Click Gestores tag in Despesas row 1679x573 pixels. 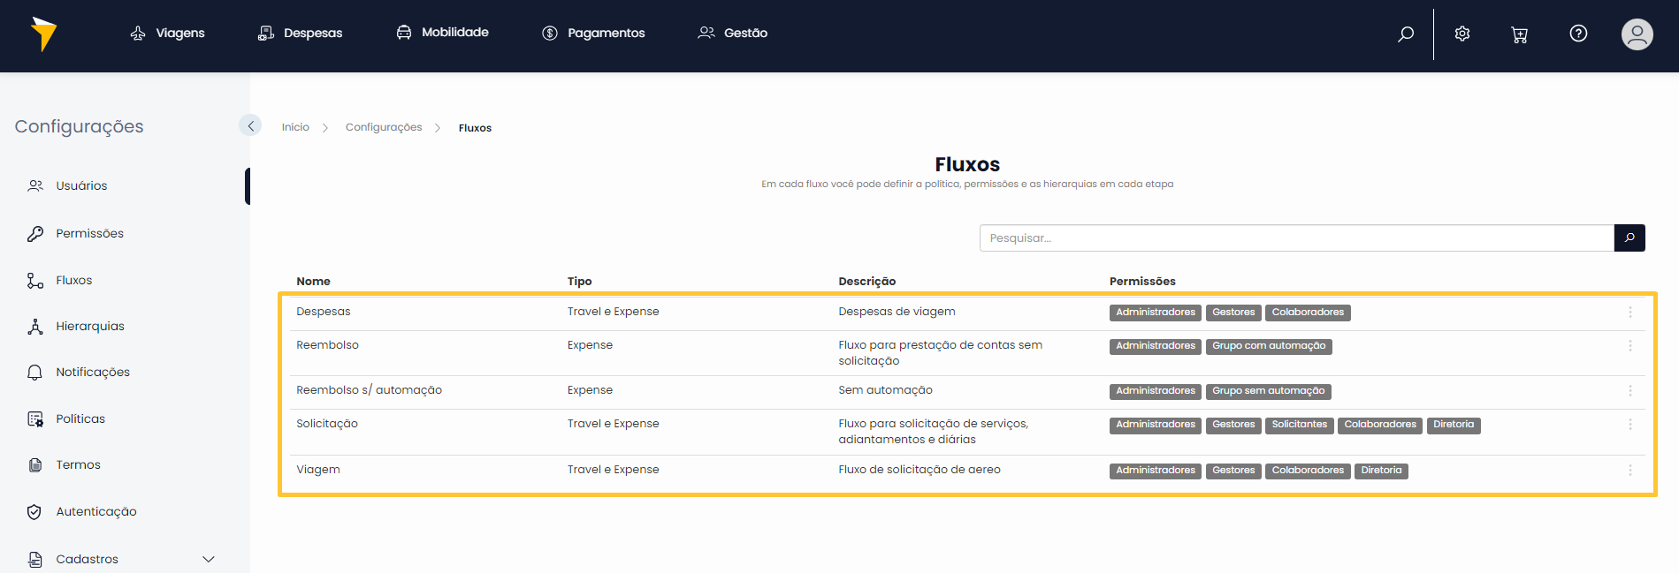tap(1233, 313)
